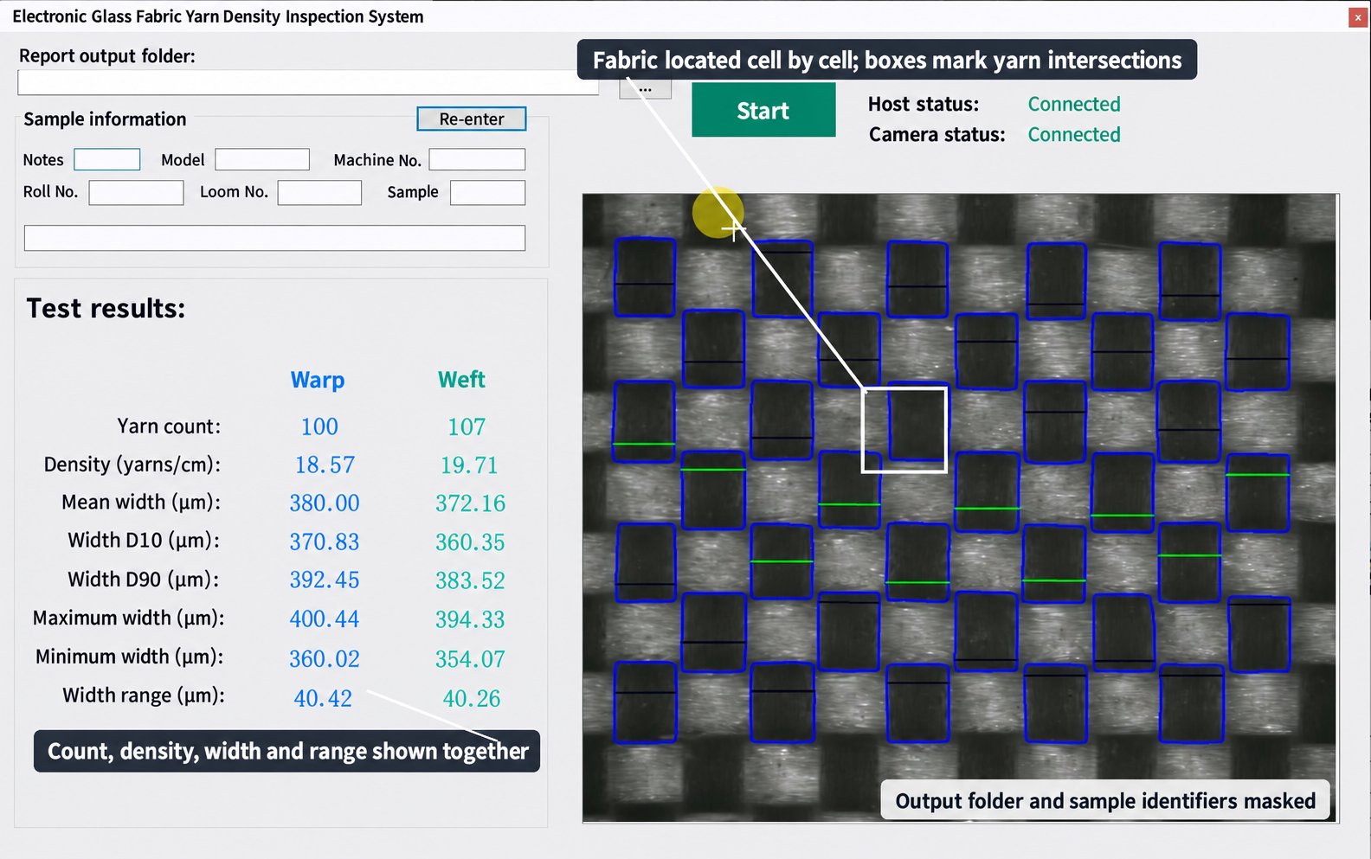
Task: Click weft yarn count value 107
Action: (x=467, y=426)
